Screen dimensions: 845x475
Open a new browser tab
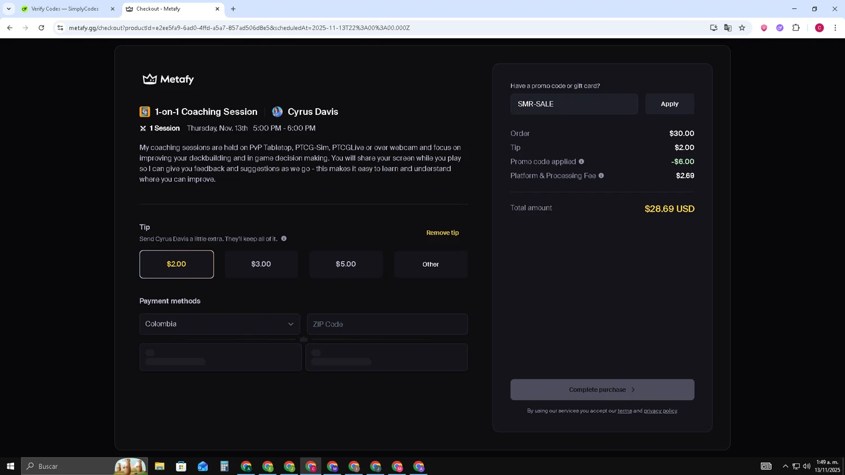233,9
